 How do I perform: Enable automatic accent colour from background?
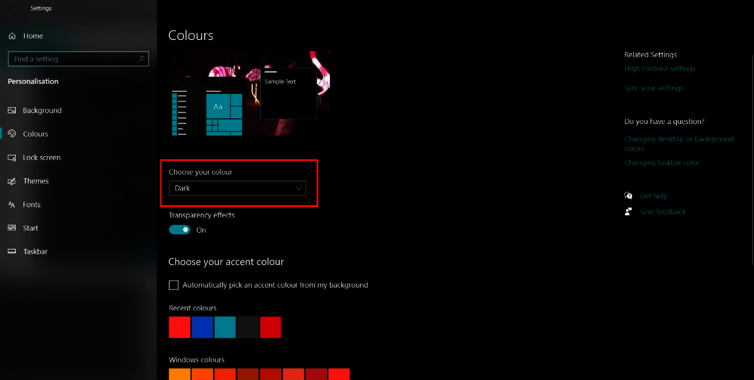coord(173,285)
